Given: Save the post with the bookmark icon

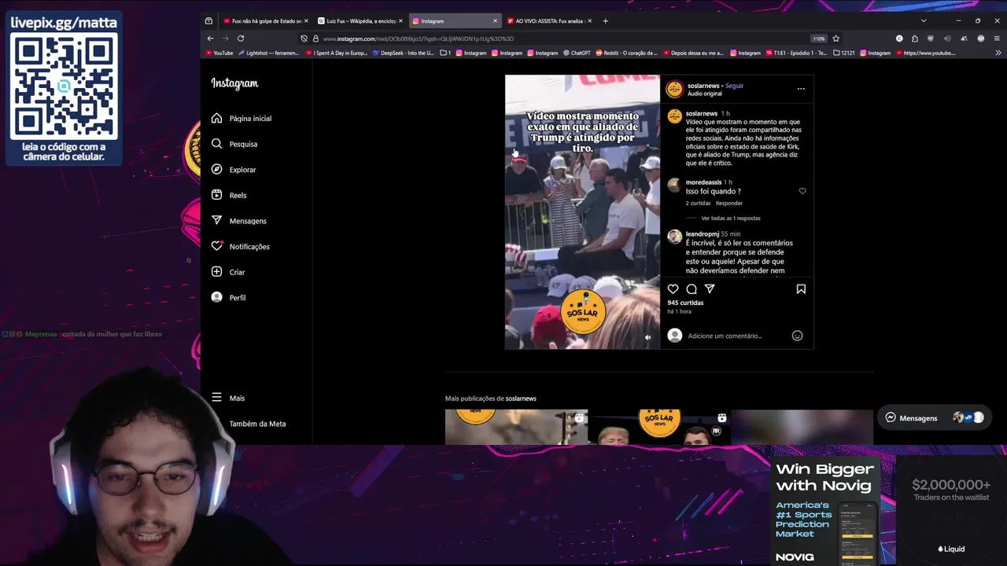Looking at the screenshot, I should tap(801, 289).
